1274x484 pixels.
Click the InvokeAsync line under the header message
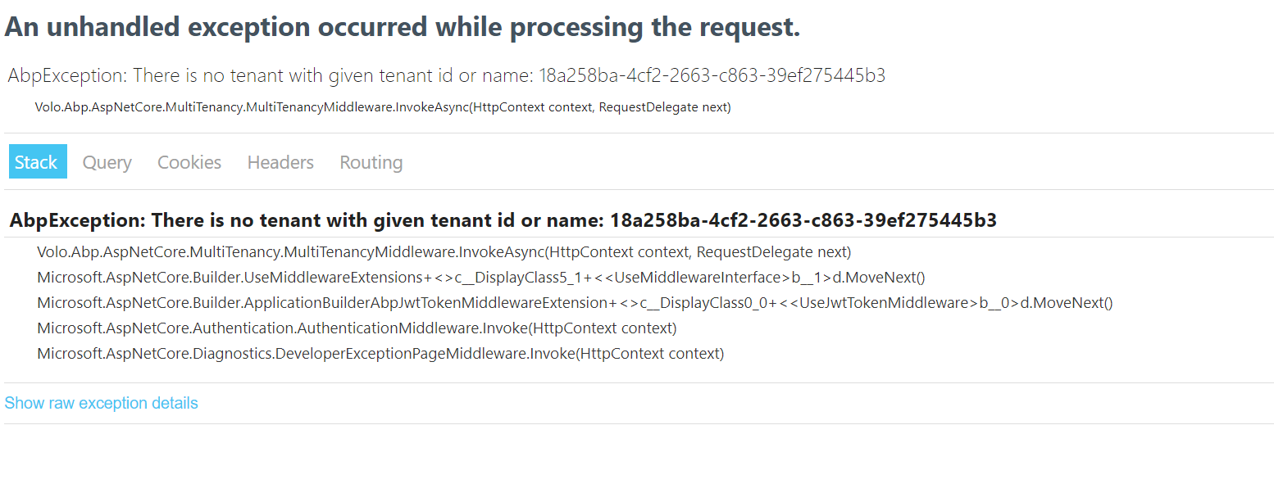[x=382, y=106]
